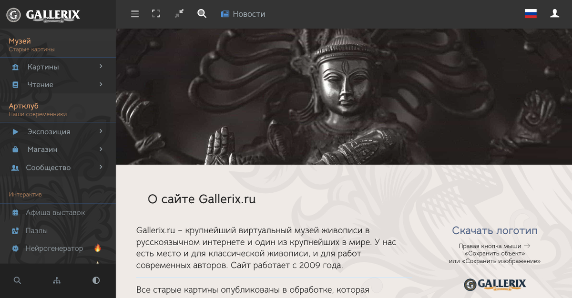Open Пазлы in the Интерактив section
The height and width of the screenshot is (298, 572).
point(58,230)
